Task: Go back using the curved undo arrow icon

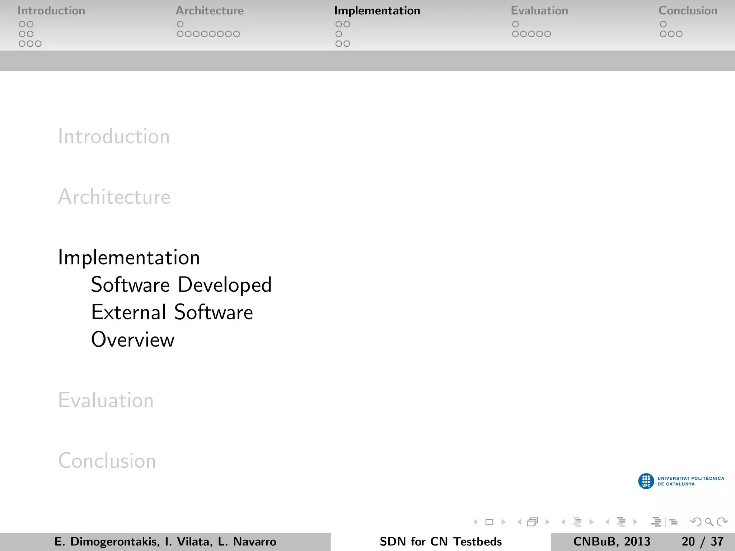Action: pyautogui.click(x=696, y=522)
